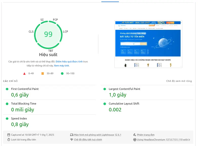Screen dimensions: 198x146
Task: Click the Speed Index metric row
Action: coord(19,118)
